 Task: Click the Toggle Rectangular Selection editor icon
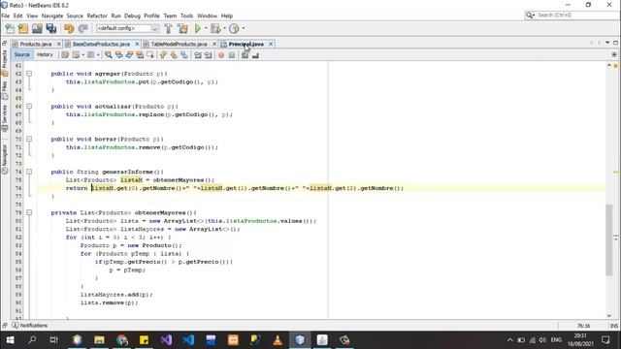[x=150, y=55]
